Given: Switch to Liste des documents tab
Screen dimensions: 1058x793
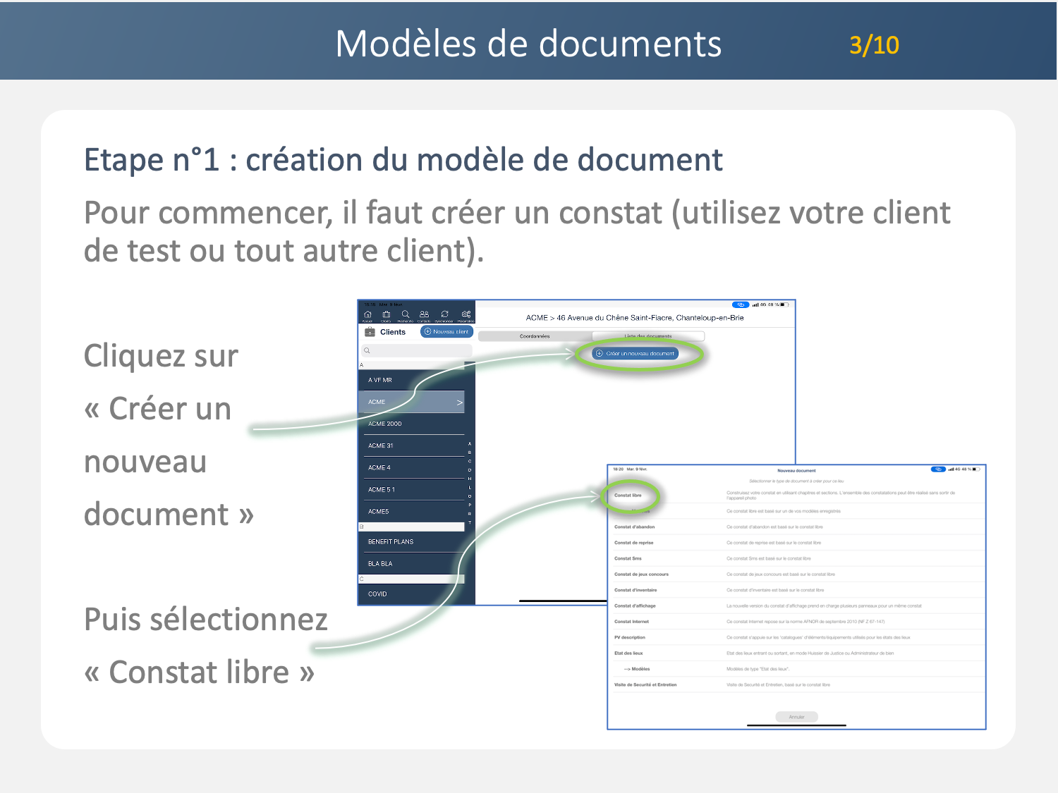Looking at the screenshot, I should coord(647,336).
